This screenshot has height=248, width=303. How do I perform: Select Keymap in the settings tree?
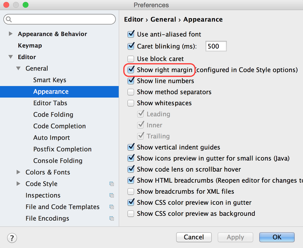pyautogui.click(x=30, y=46)
